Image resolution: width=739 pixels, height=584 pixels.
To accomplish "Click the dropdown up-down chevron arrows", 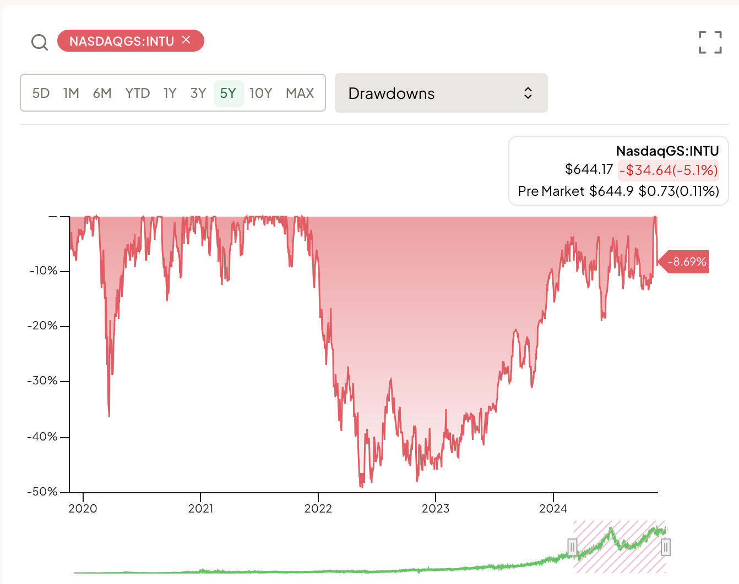I will pyautogui.click(x=528, y=93).
